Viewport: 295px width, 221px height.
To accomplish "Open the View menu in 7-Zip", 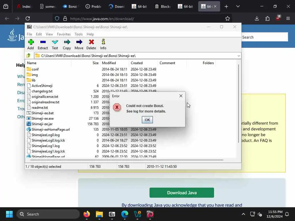I will [49, 34].
